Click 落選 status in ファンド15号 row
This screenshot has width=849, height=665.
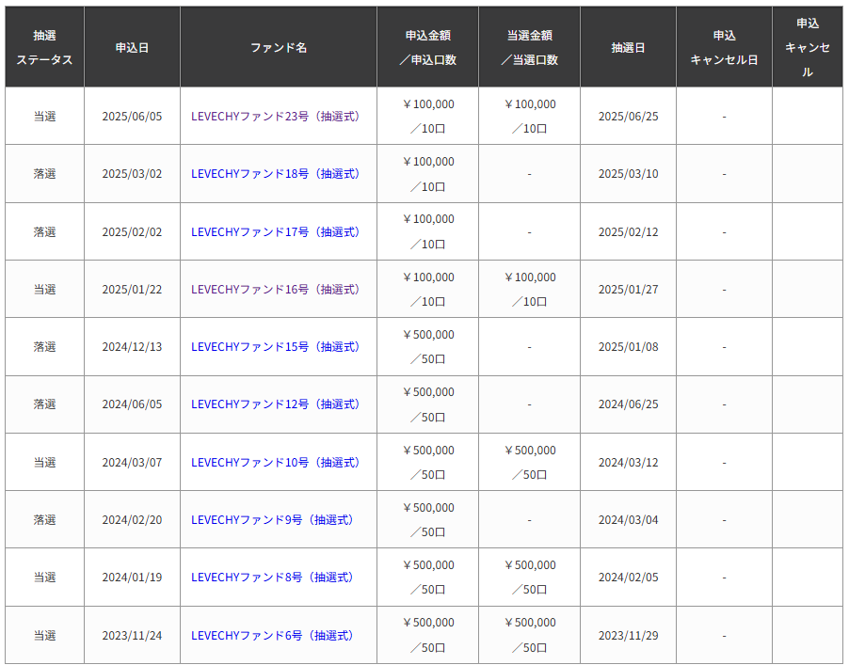coord(44,346)
